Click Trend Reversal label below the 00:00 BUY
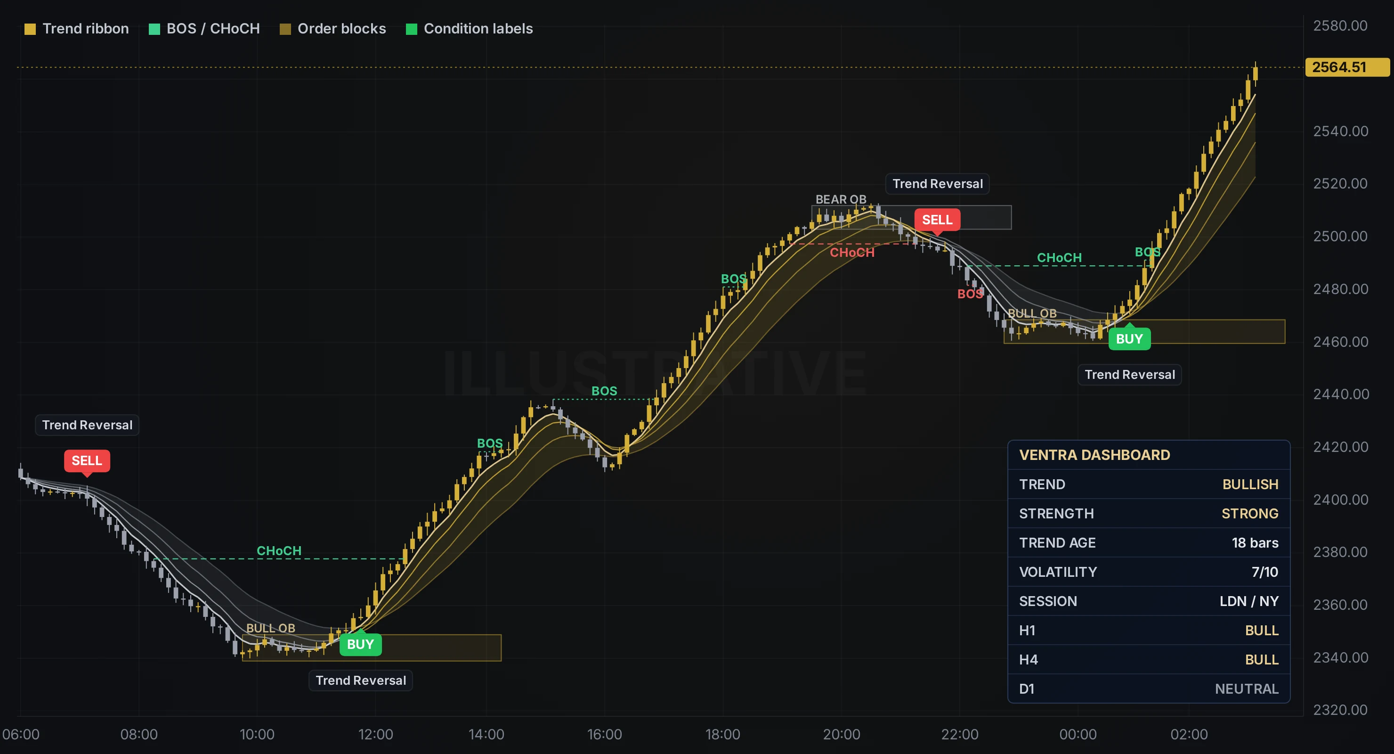This screenshot has width=1394, height=754. pos(1130,375)
